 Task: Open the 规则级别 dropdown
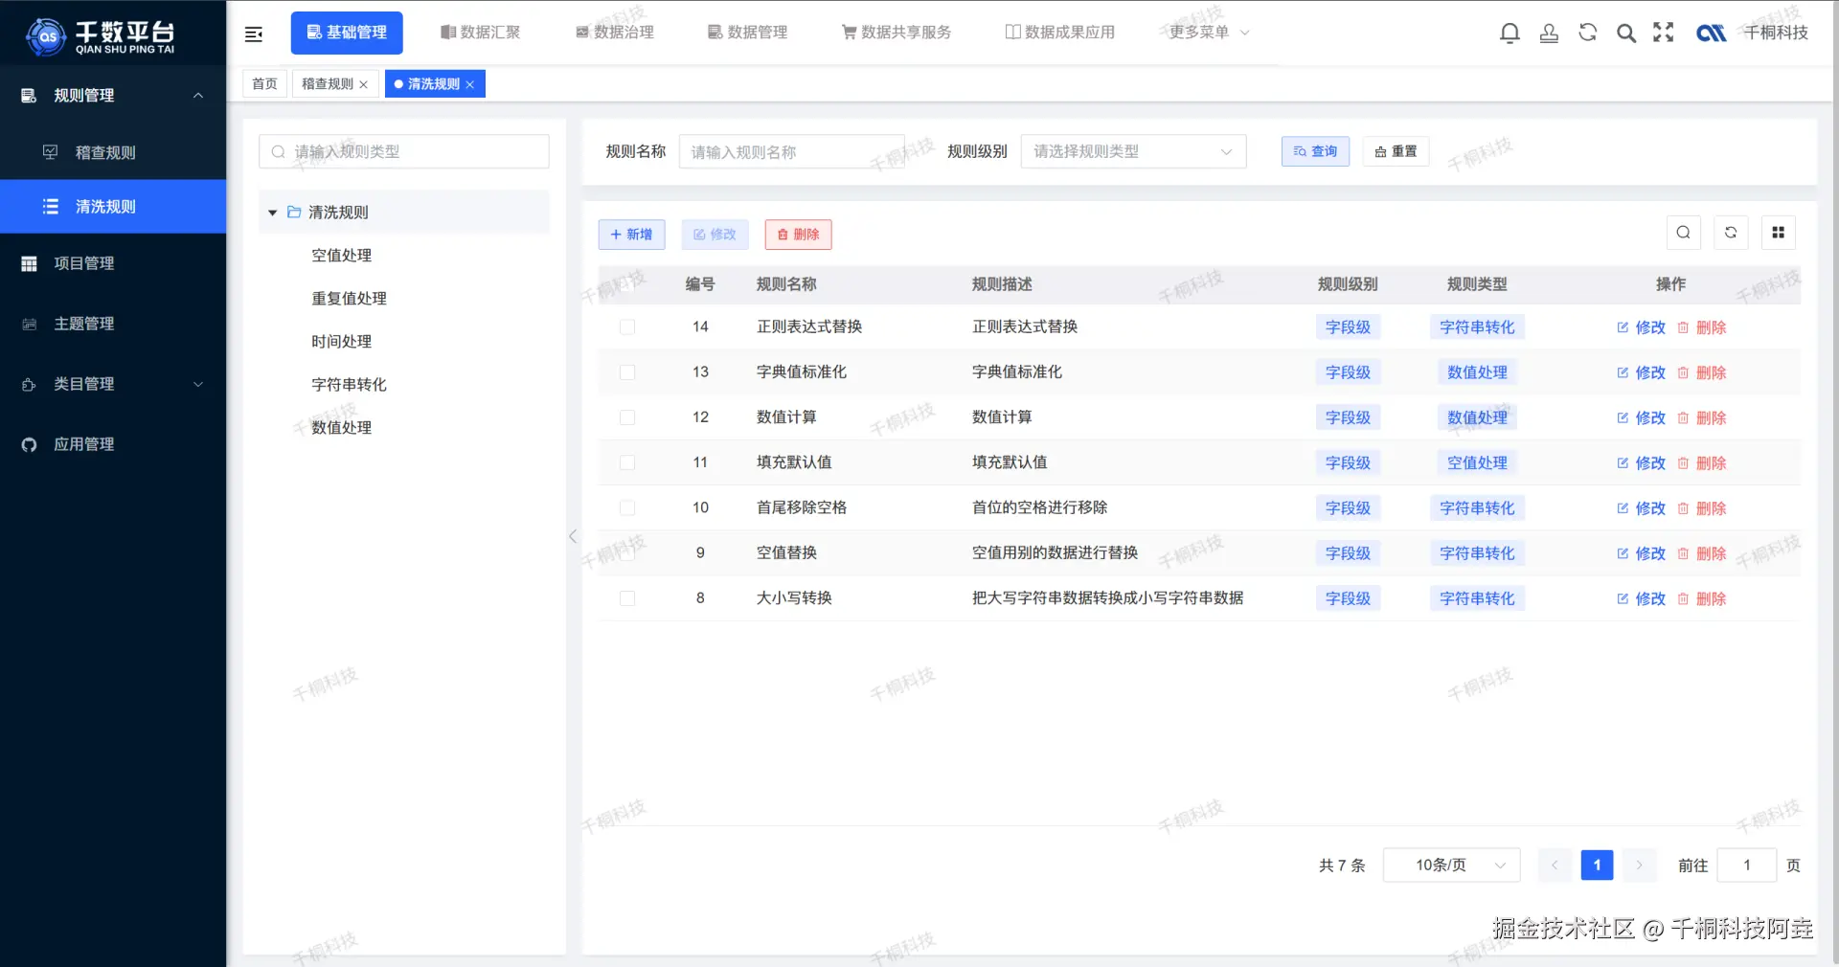1133,151
